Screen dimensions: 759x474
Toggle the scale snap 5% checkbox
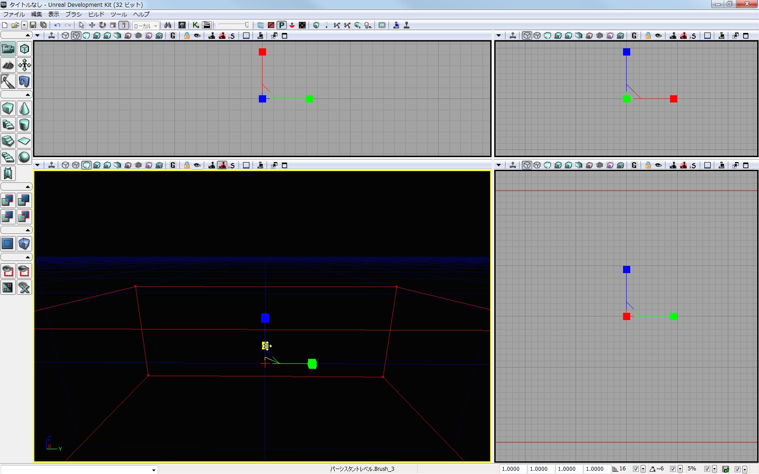(707, 469)
